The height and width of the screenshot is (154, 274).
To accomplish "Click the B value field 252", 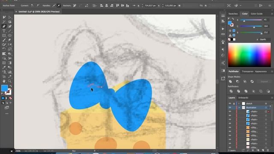I will click(x=266, y=33).
